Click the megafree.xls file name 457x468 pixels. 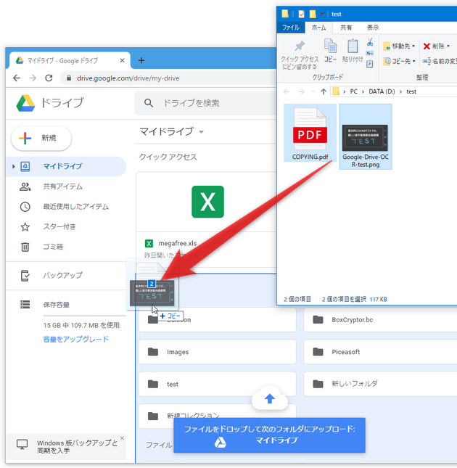[178, 243]
